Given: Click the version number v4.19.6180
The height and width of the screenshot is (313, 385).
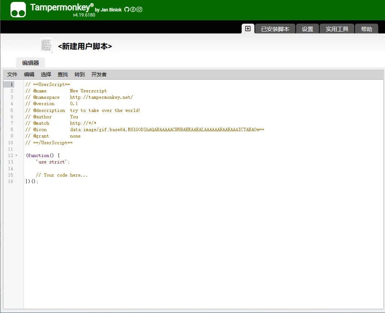Looking at the screenshot, I should tap(84, 15).
